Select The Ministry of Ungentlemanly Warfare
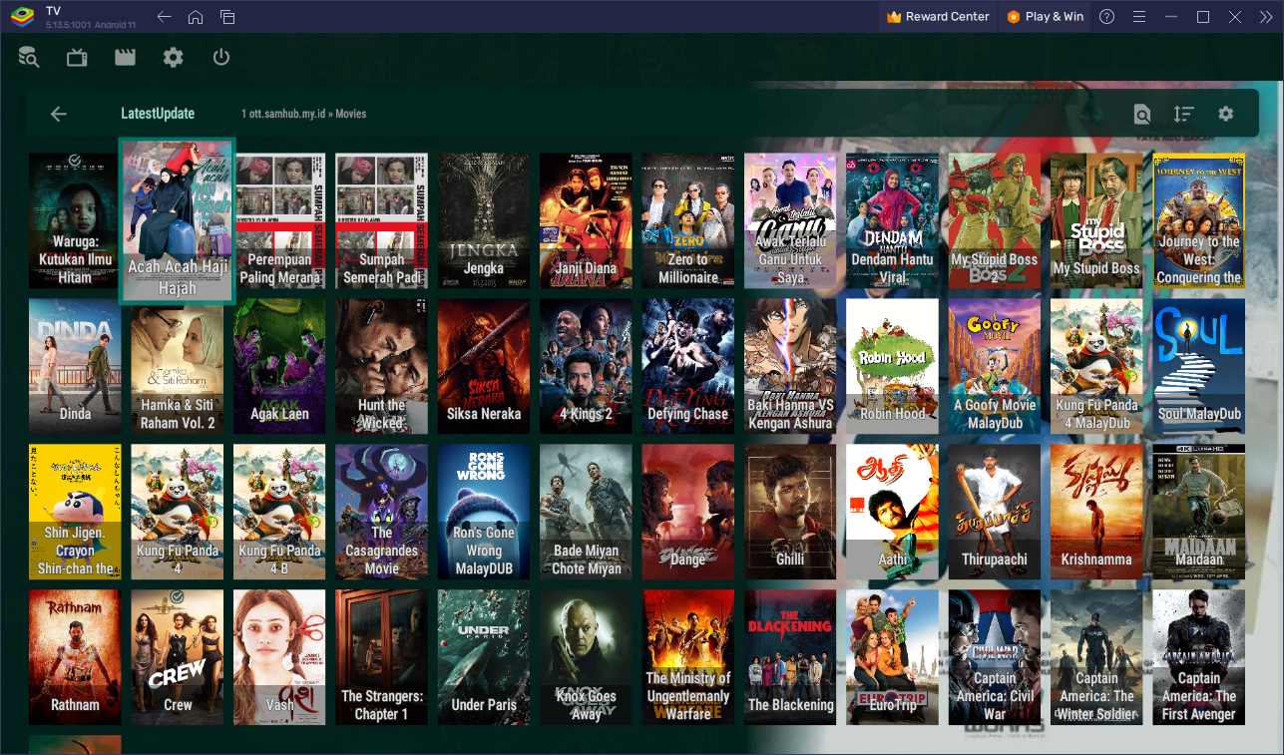The image size is (1284, 755). click(x=687, y=657)
